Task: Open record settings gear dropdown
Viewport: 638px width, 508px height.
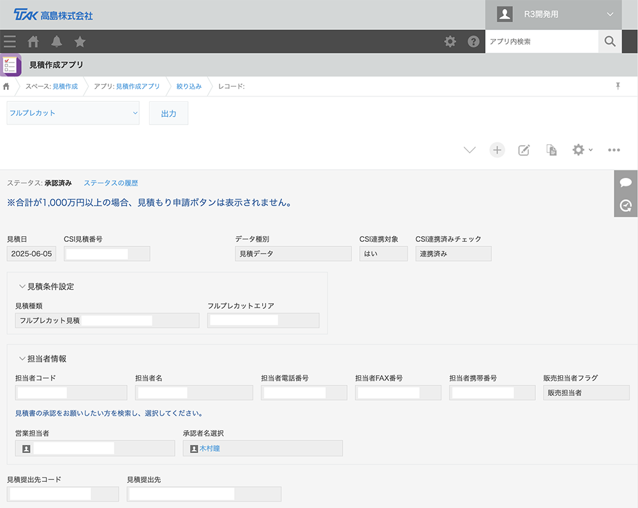Action: tap(582, 150)
